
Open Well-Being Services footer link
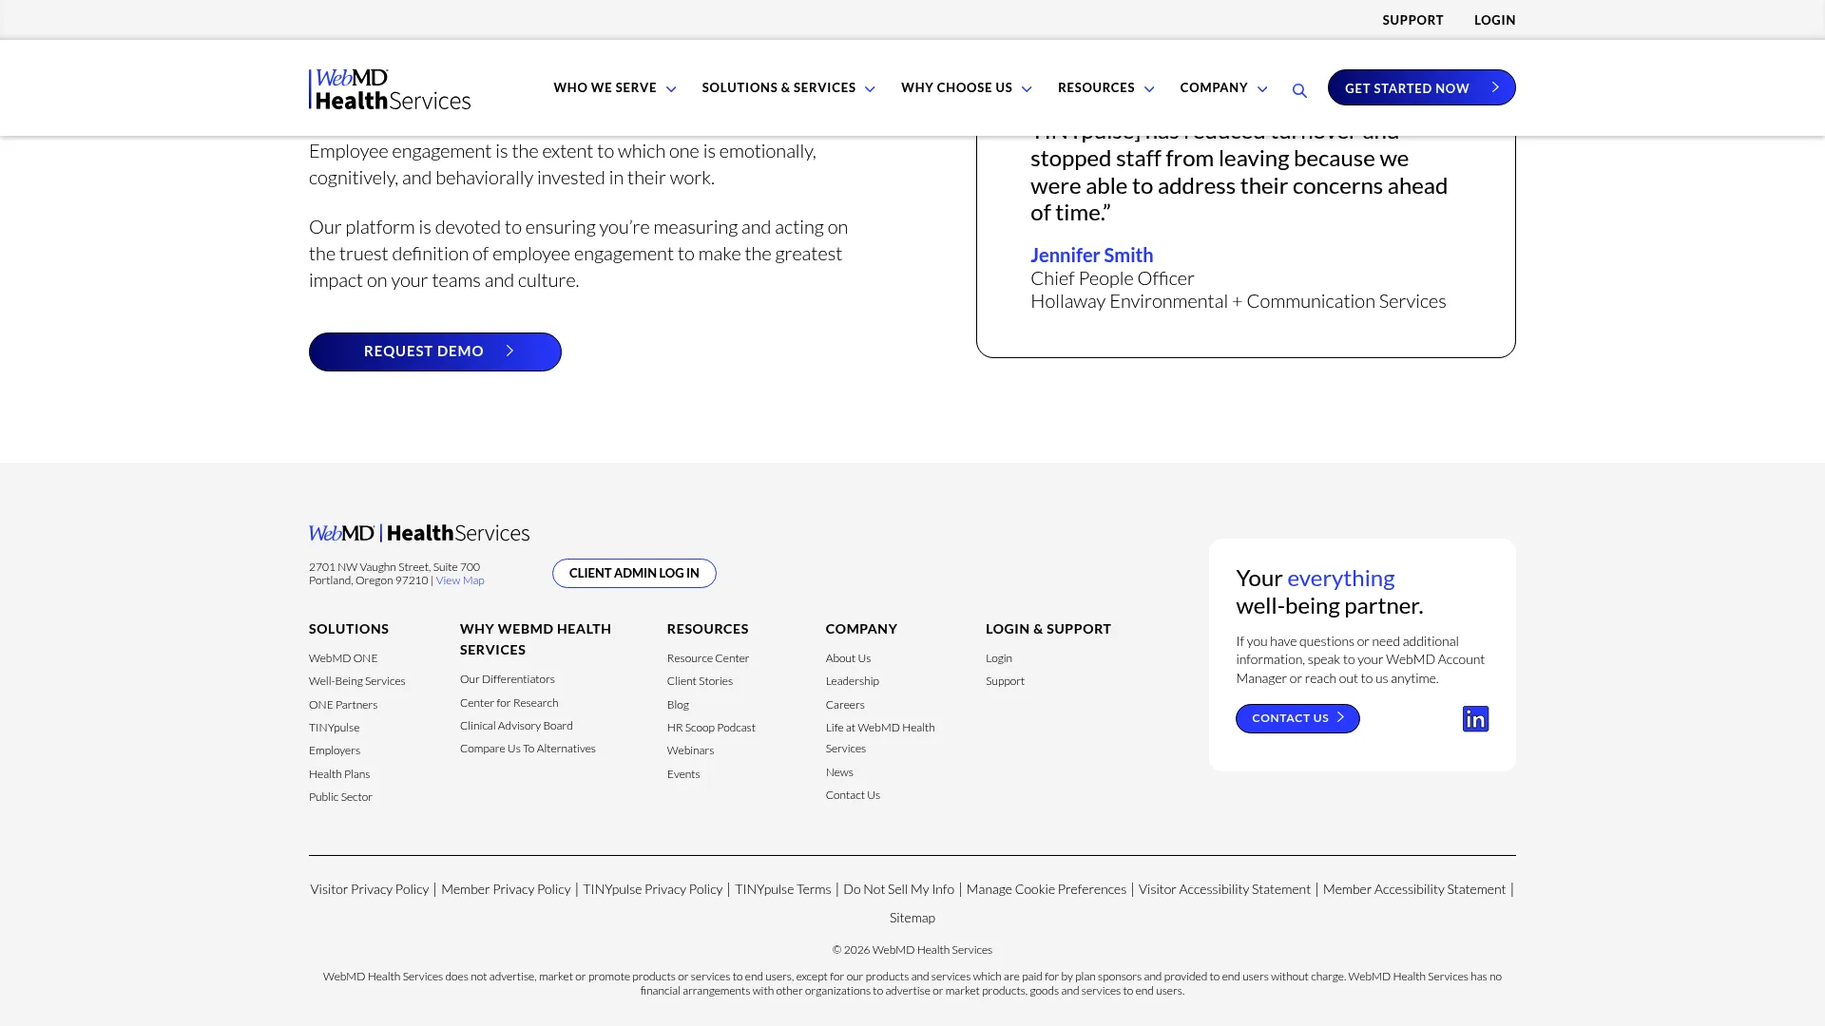[356, 681]
